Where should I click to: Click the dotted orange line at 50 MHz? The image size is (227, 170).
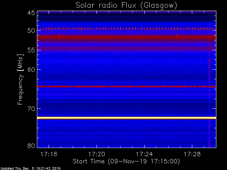[127, 28]
